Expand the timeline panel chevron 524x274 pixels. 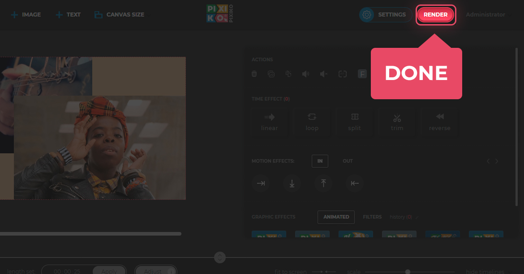coord(220,257)
